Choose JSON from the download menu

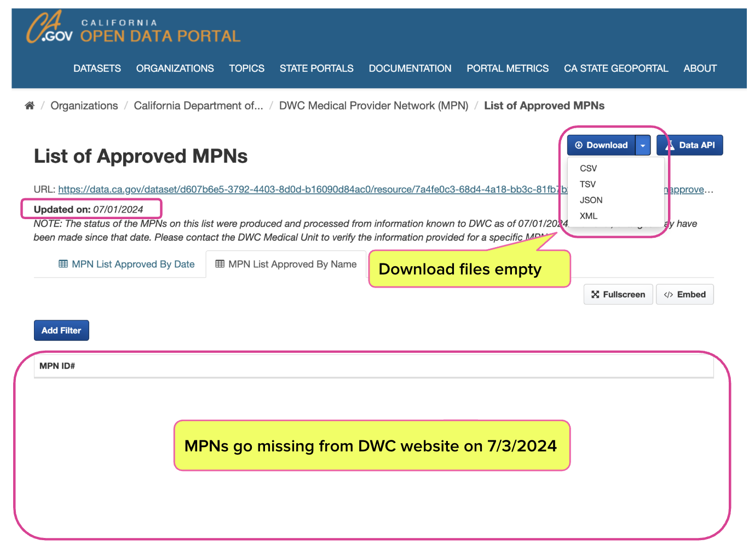click(x=591, y=200)
